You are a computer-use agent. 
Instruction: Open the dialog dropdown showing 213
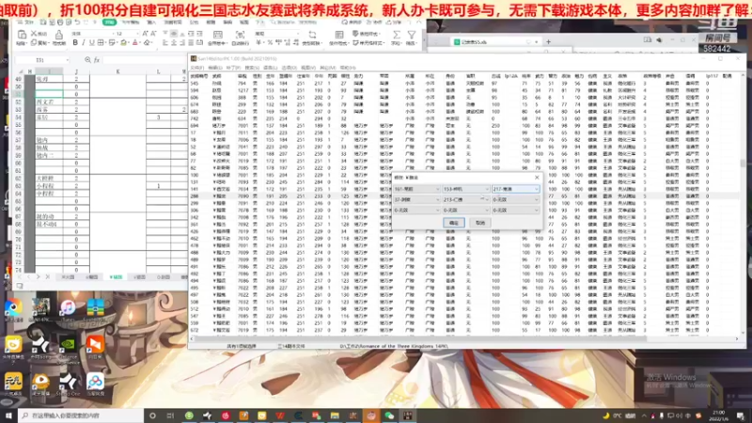(465, 199)
